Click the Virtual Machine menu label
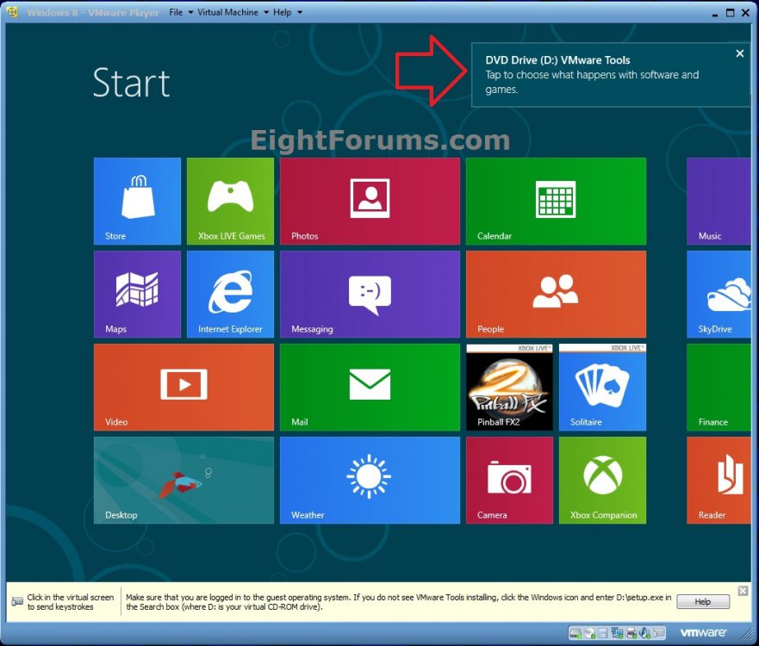The width and height of the screenshot is (759, 646). (228, 12)
